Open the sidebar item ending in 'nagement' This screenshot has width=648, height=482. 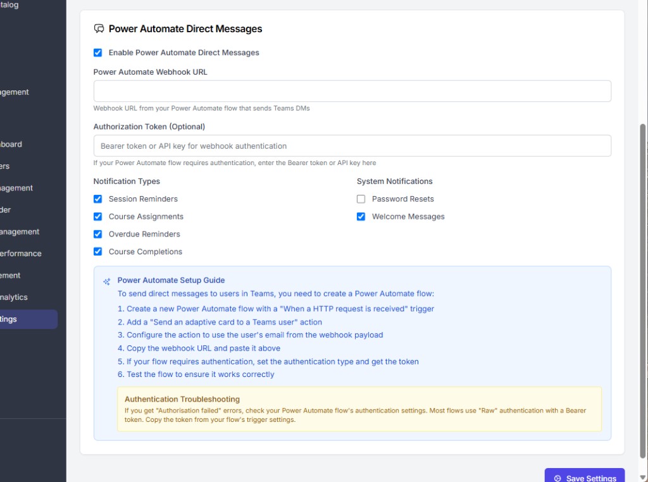click(16, 188)
